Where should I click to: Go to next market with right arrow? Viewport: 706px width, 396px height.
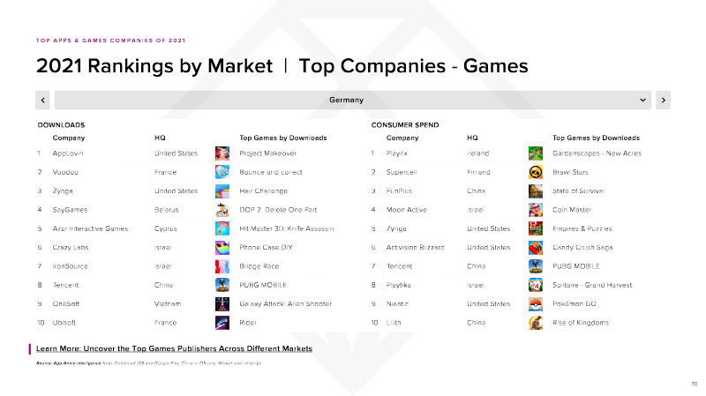(664, 100)
